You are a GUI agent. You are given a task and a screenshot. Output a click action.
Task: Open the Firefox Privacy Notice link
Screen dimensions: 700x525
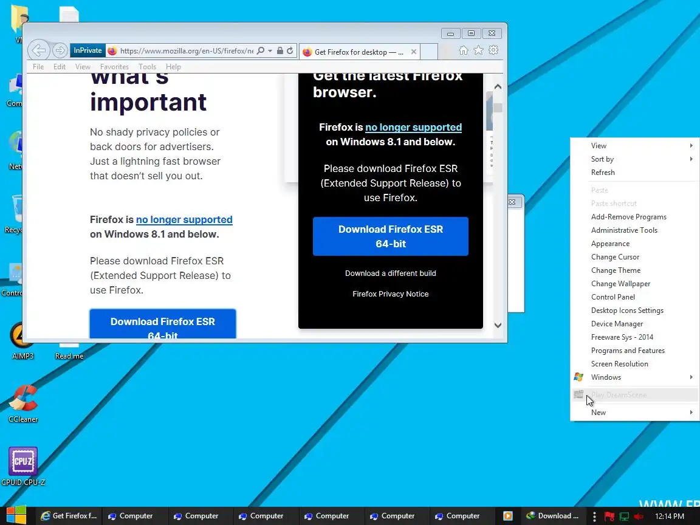point(390,293)
